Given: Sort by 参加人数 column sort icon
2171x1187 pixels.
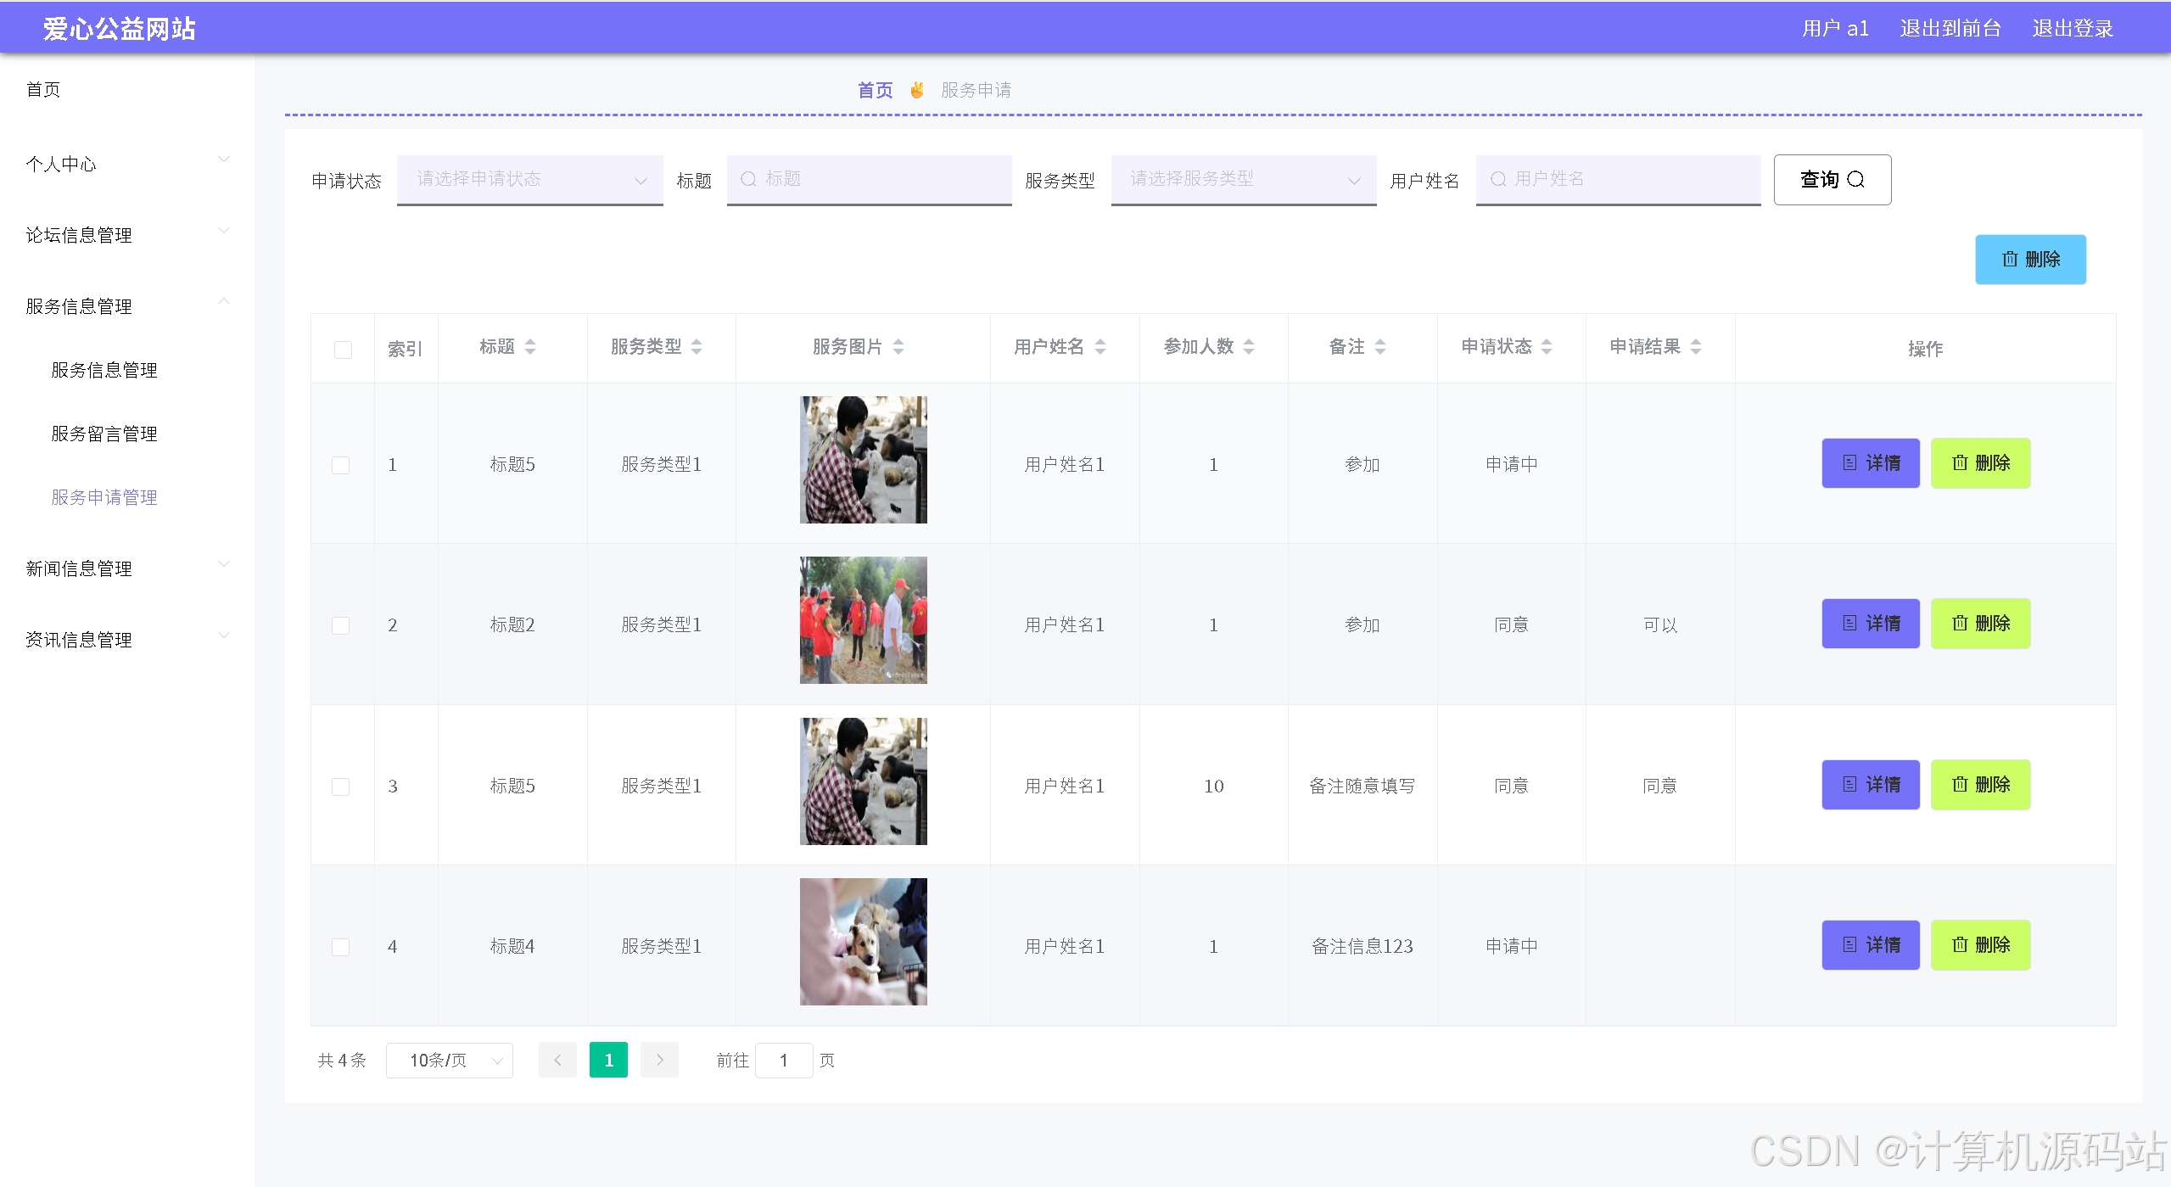Looking at the screenshot, I should (1249, 347).
